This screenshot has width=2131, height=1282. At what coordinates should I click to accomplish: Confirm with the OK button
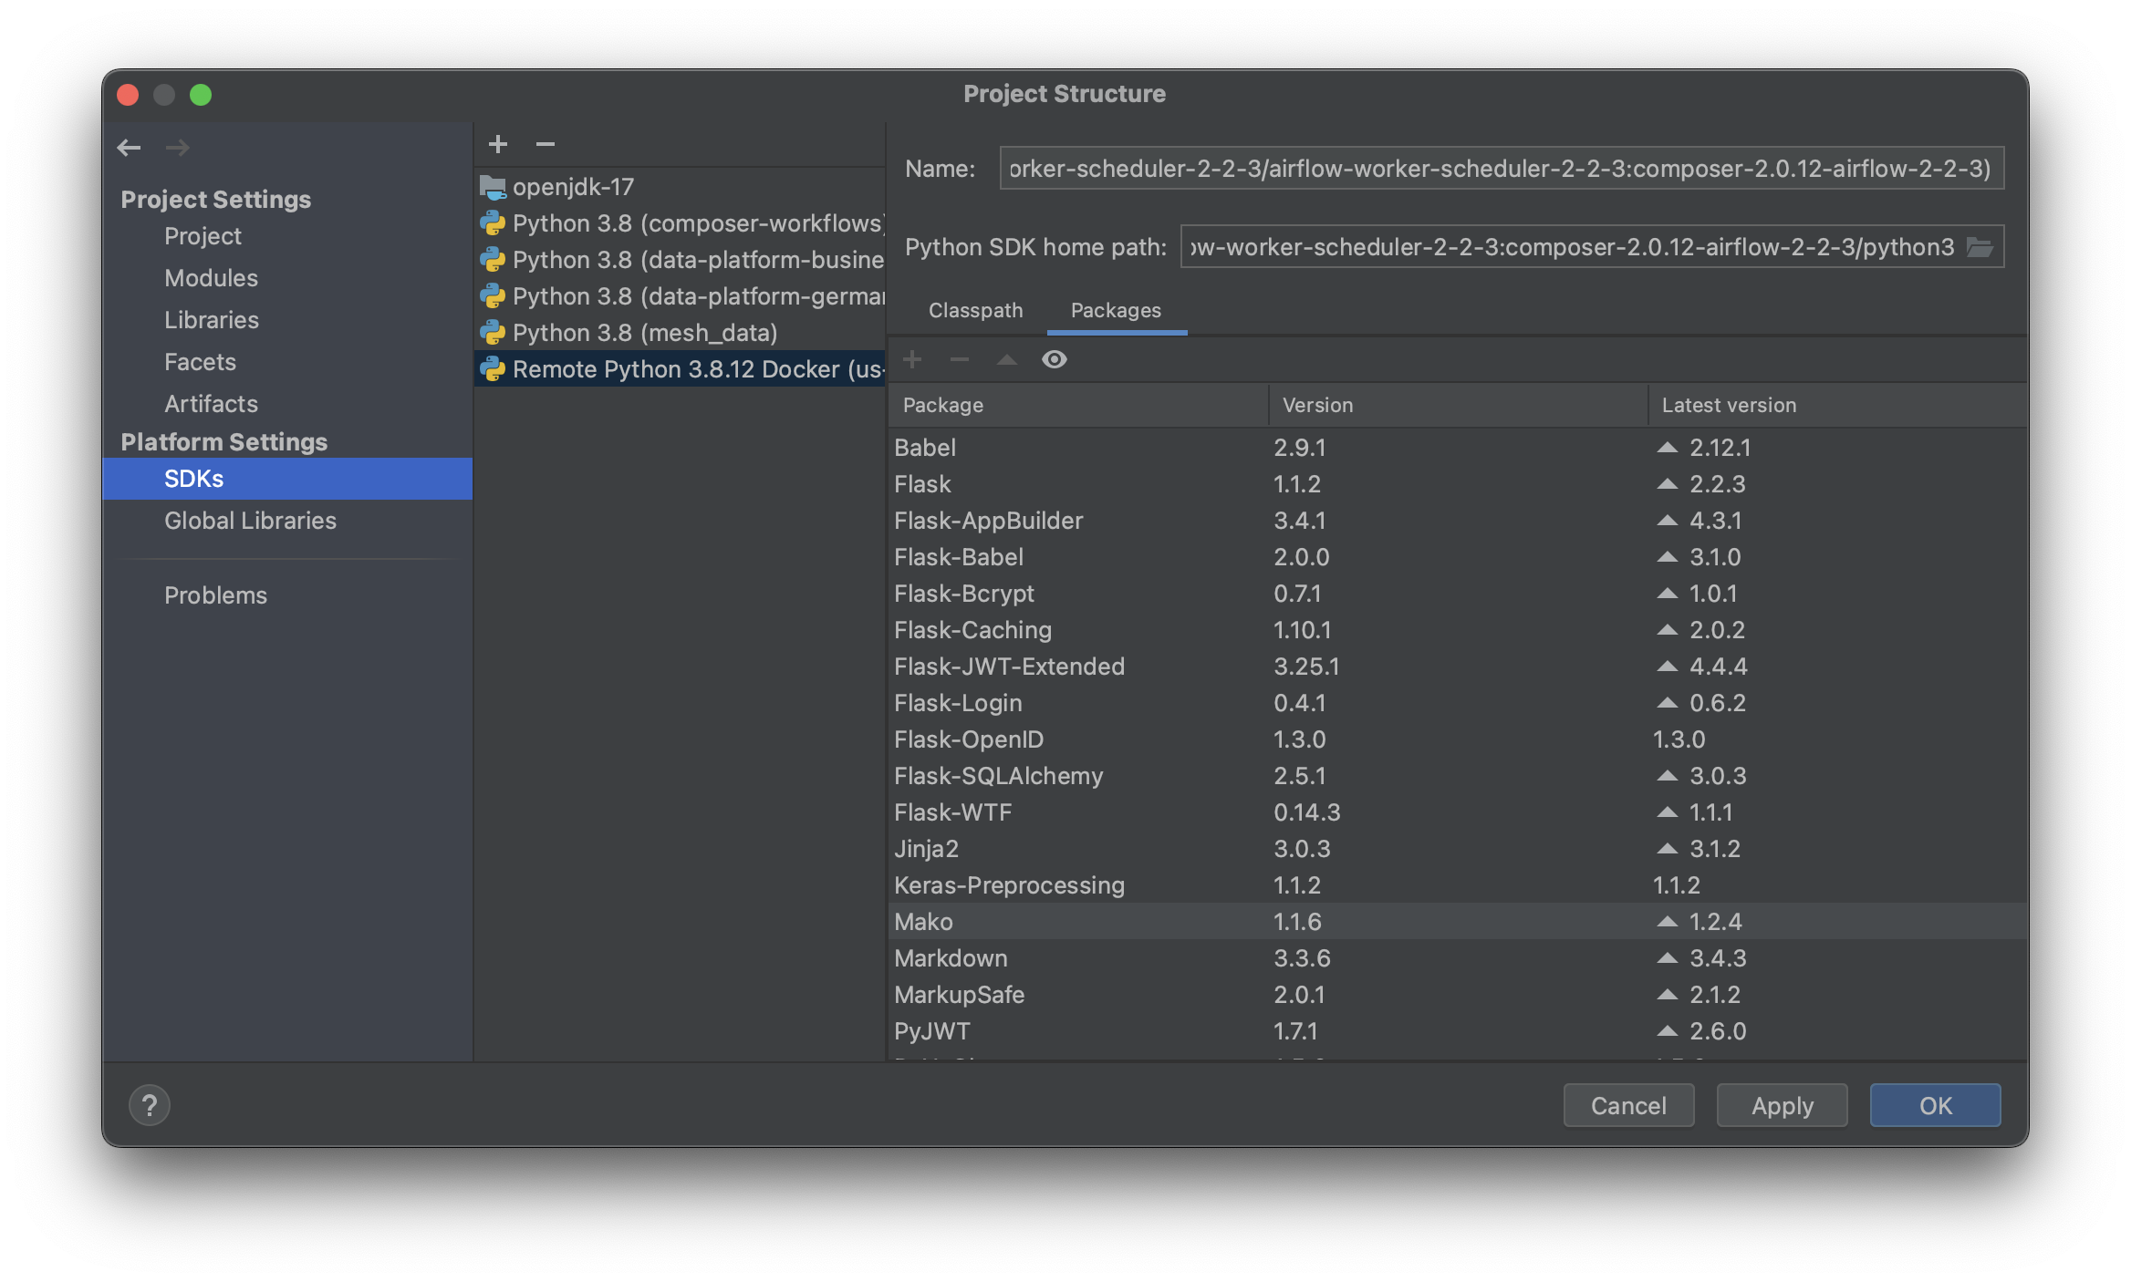coord(1935,1105)
